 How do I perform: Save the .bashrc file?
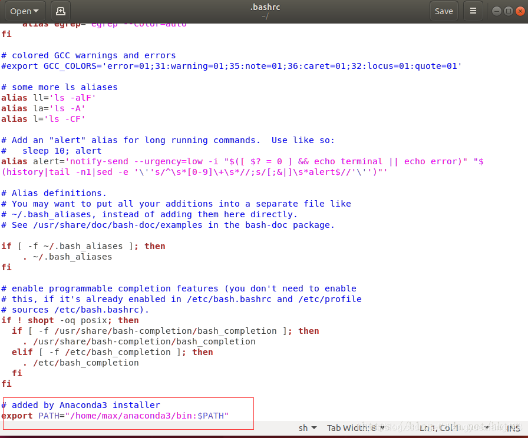click(x=444, y=11)
